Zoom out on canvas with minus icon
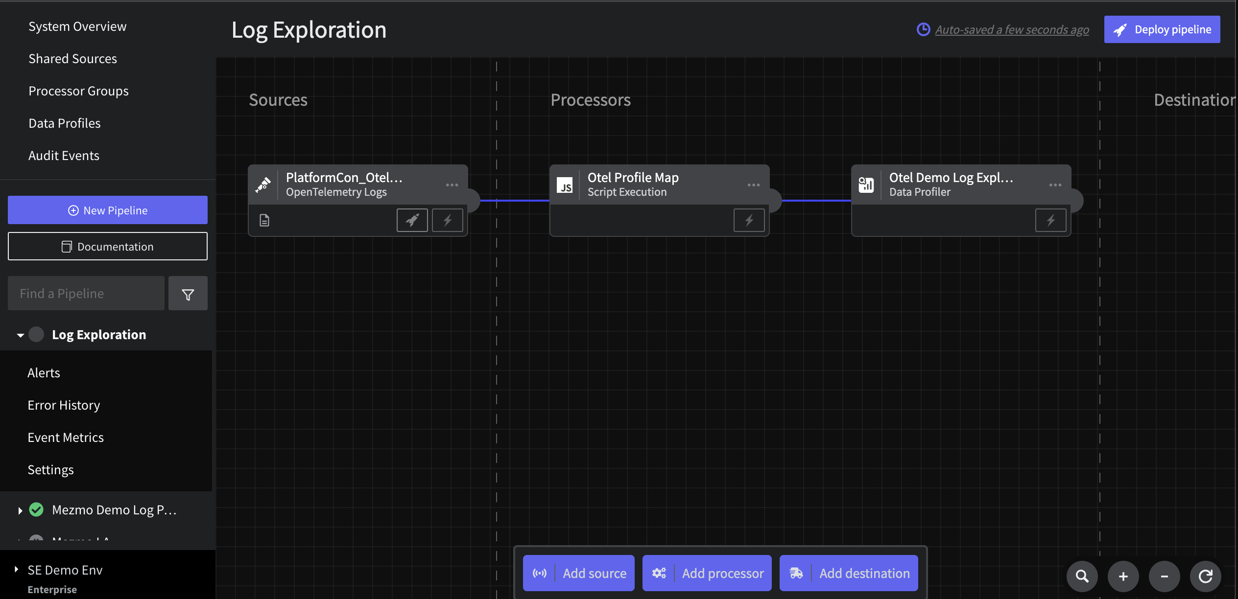Viewport: 1238px width, 599px height. (1164, 576)
